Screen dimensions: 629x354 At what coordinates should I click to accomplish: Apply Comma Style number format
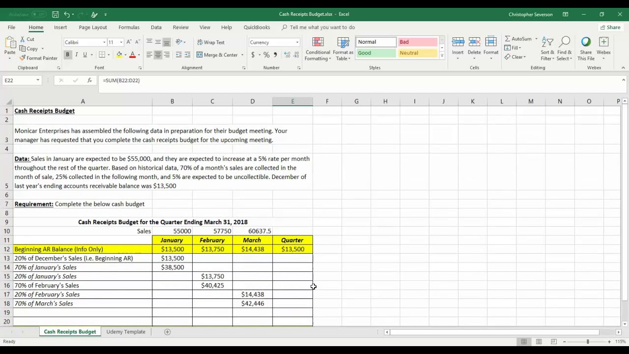(x=275, y=55)
